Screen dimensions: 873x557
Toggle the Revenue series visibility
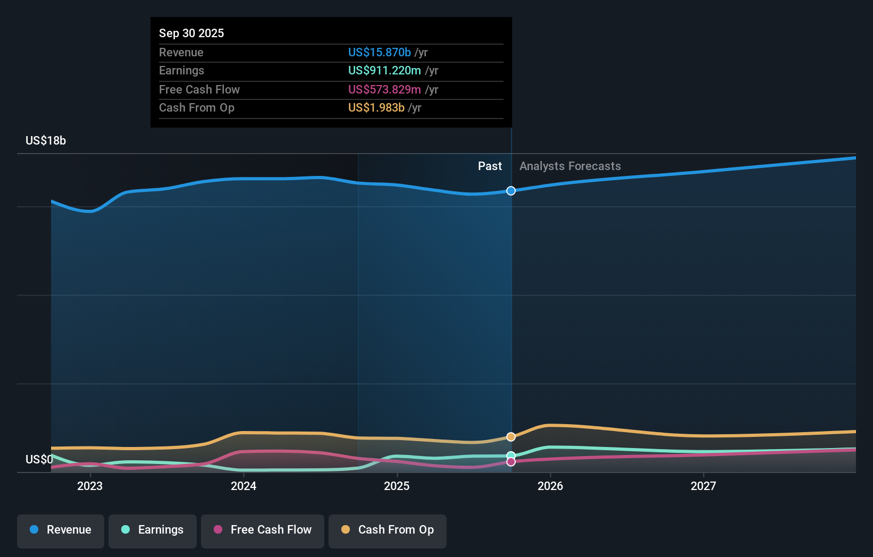pyautogui.click(x=60, y=530)
